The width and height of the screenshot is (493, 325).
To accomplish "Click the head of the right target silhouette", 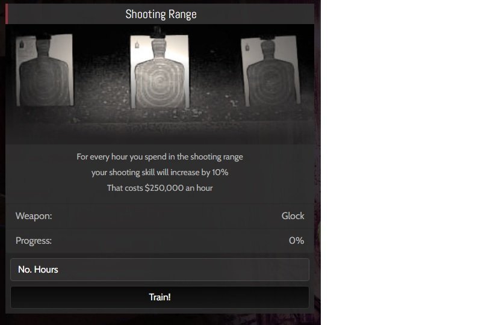I will coord(268,49).
